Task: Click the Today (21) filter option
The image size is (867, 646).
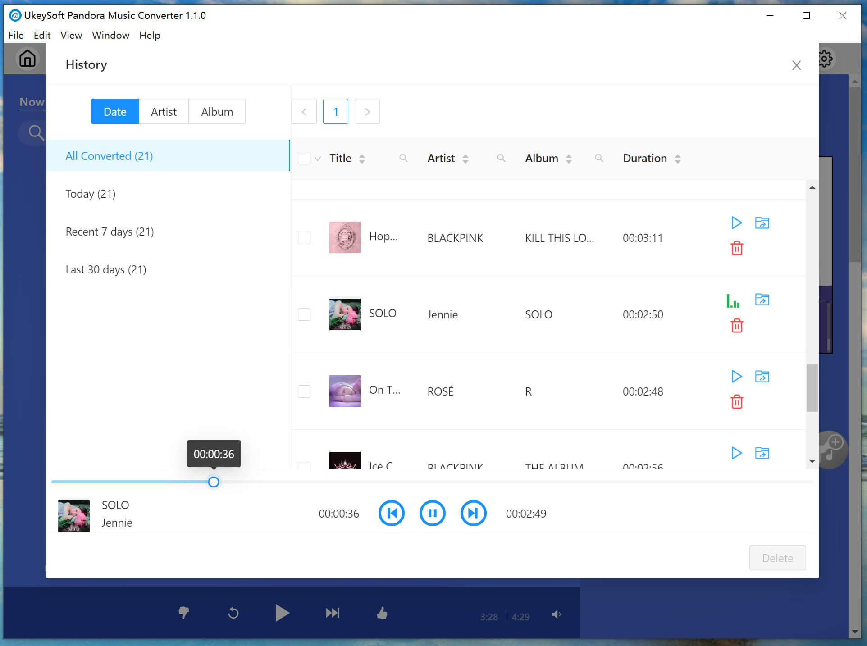Action: point(90,193)
